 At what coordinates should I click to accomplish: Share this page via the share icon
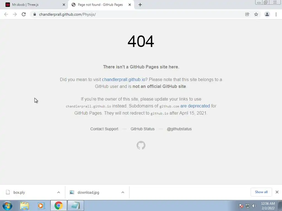pyautogui.click(x=247, y=14)
